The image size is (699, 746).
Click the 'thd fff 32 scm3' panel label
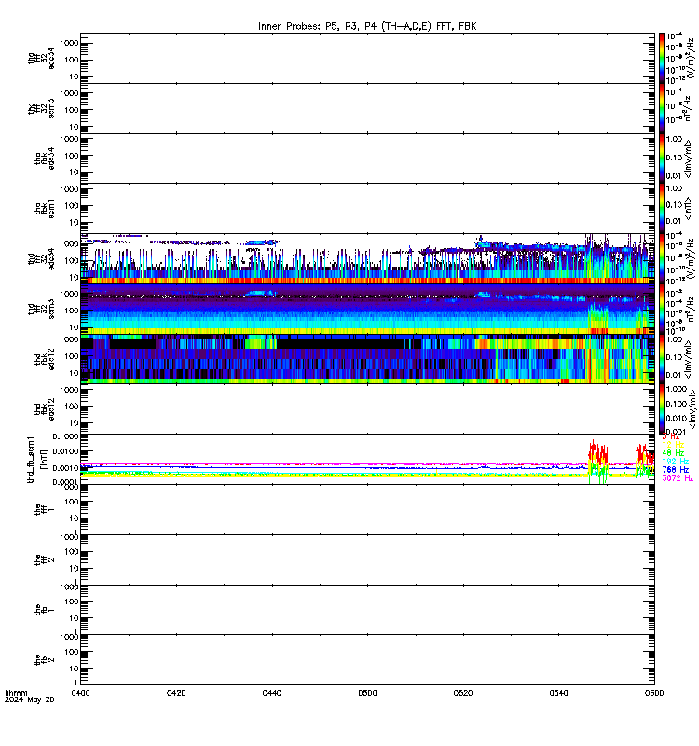click(x=41, y=310)
